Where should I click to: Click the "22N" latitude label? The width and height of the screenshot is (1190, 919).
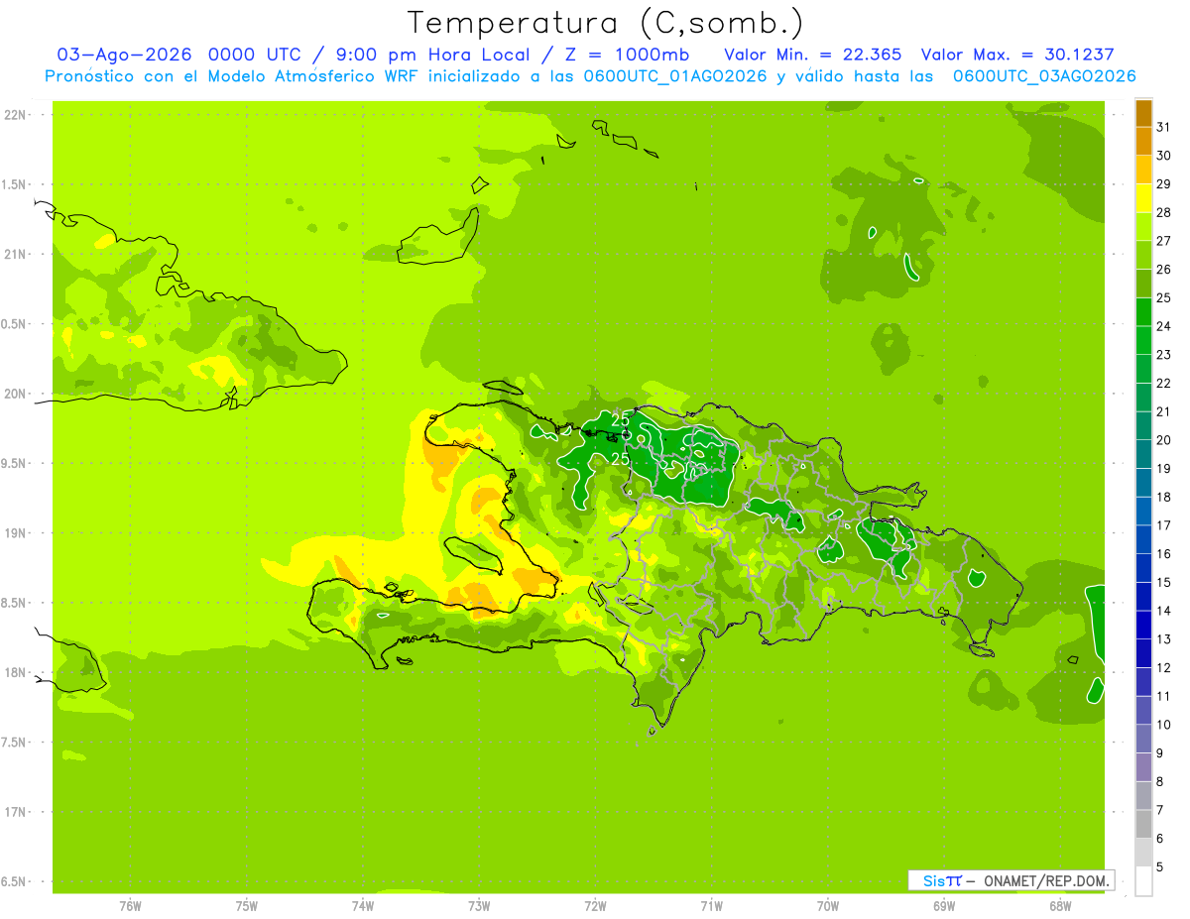coord(16,115)
